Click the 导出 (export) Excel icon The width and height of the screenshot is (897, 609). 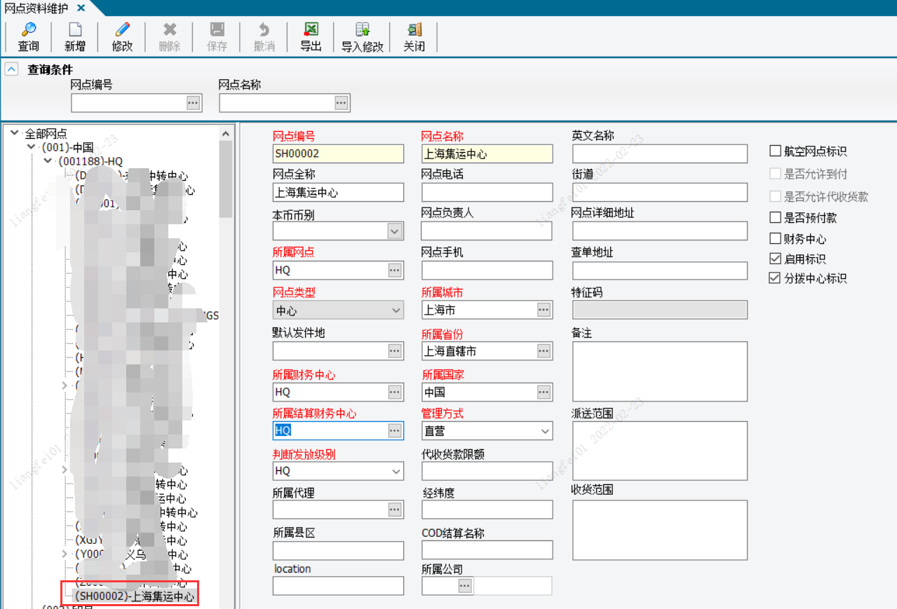tap(311, 30)
